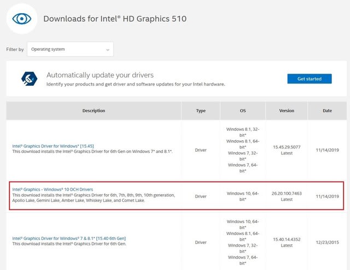Click 'Automatically update your drivers' heading
Viewport: 350px width, 270px height.
[100, 75]
